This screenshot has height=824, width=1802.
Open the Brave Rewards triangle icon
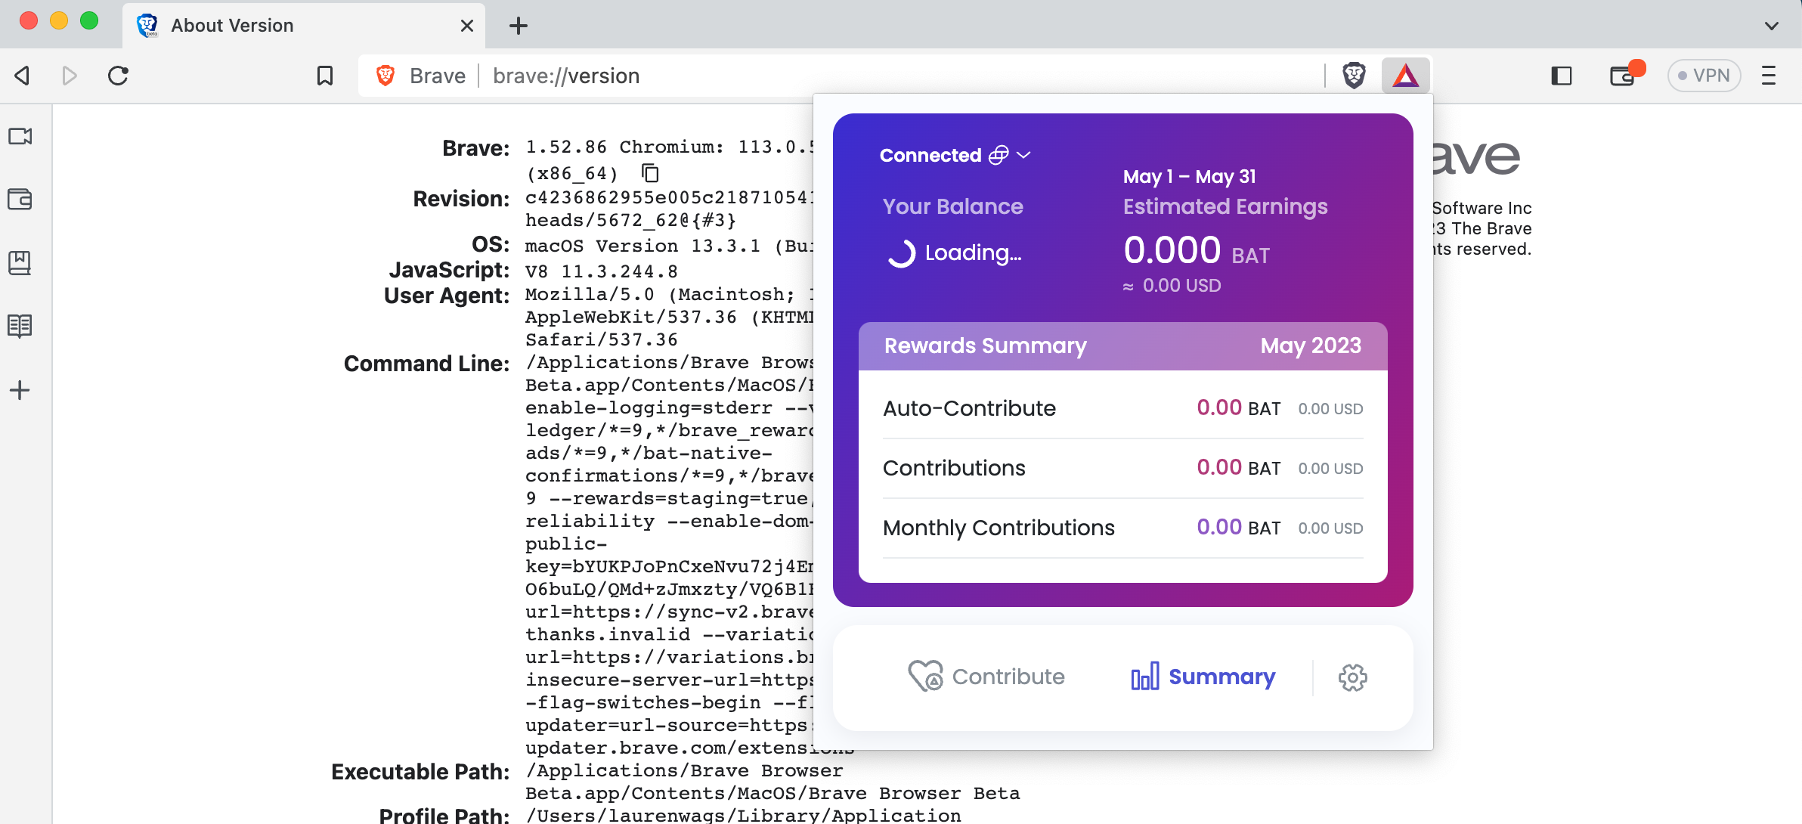click(x=1404, y=75)
